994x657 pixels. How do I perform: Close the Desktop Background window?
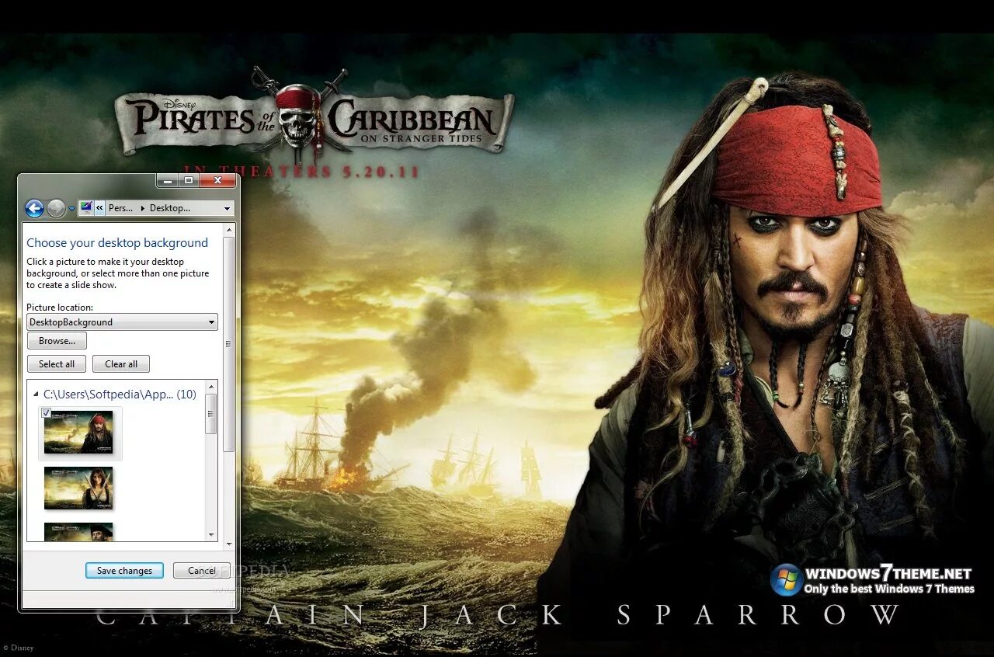217,180
